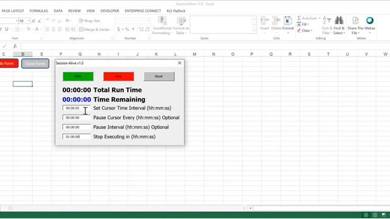Open Conditional Formatting

click(162, 26)
